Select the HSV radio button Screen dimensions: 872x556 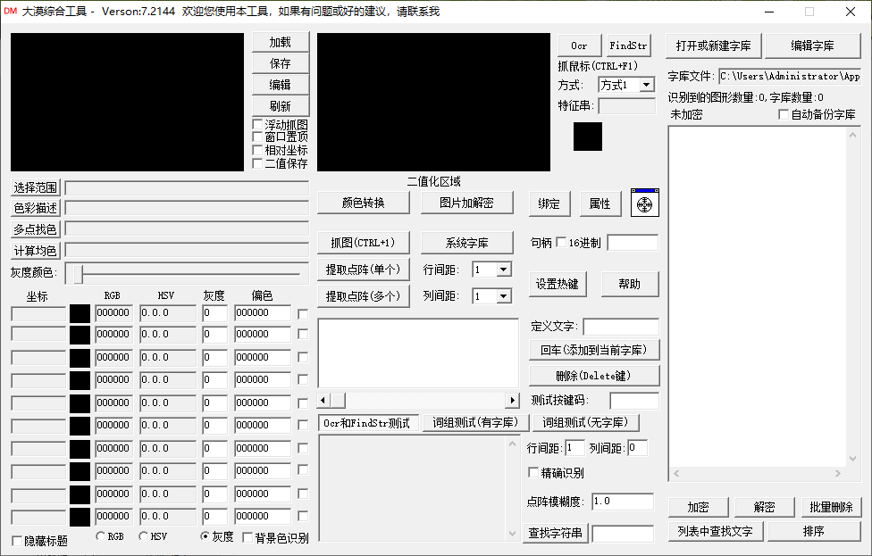click(x=144, y=536)
